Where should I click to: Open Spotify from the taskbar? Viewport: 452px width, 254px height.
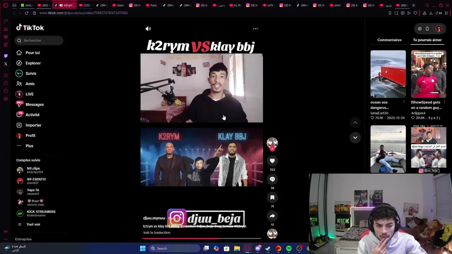(x=289, y=248)
